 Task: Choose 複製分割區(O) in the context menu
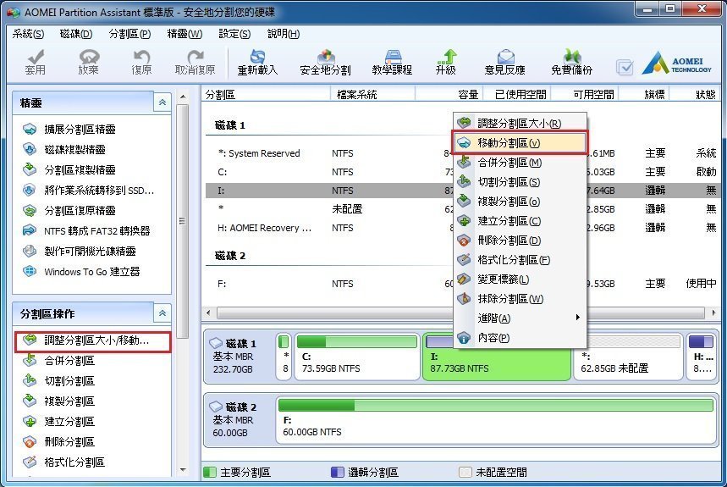[x=520, y=202]
